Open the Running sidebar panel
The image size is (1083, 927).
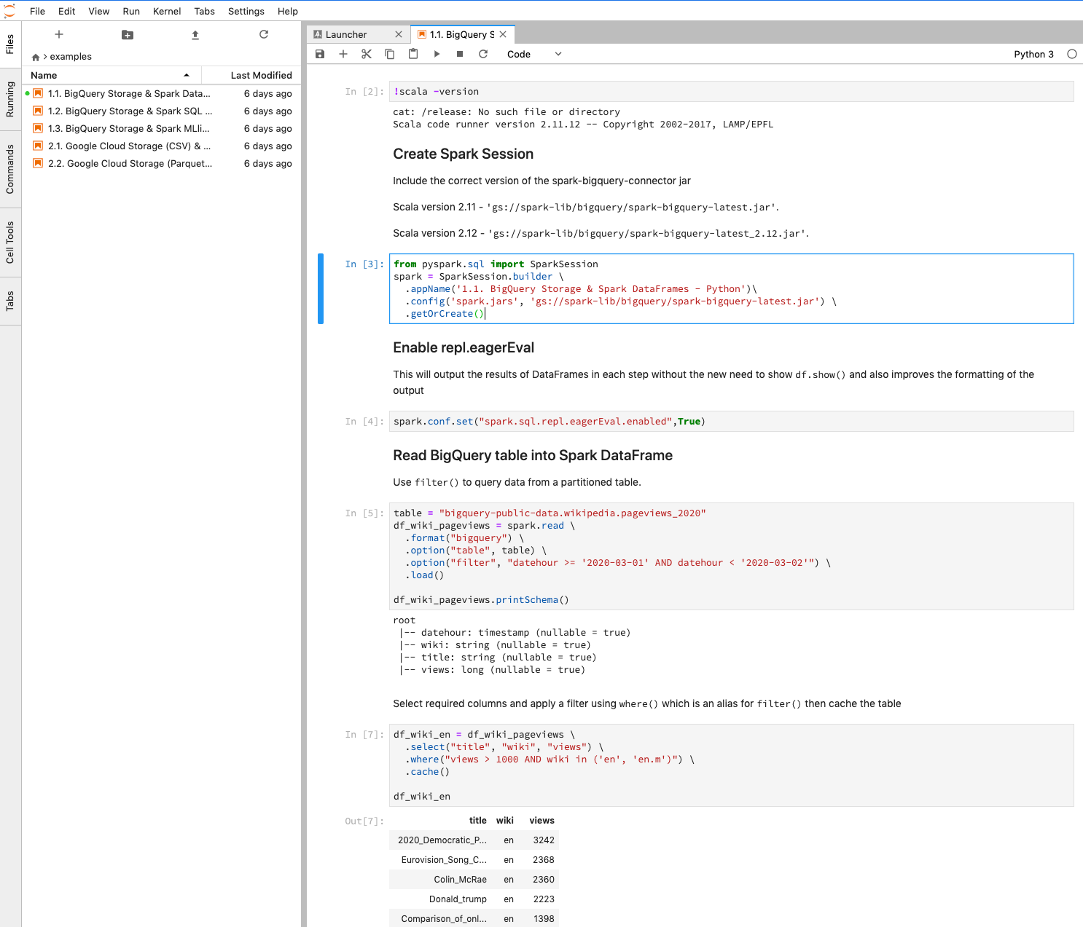tap(10, 99)
